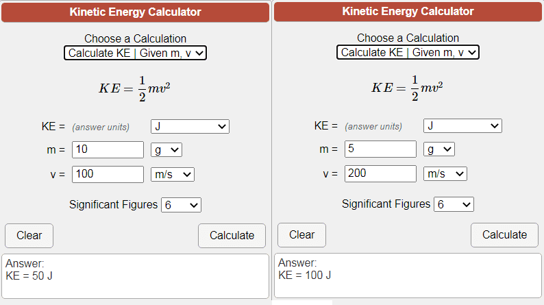544x305 pixels.
Task: Expand left KE answer units dropdown
Action: click(x=190, y=126)
